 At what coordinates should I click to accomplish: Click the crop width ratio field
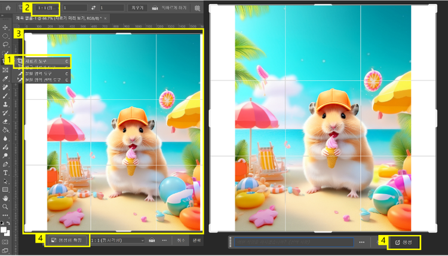[75, 8]
